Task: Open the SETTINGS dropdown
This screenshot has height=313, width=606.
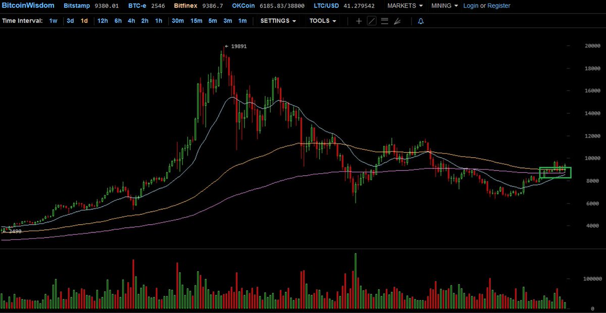Action: [x=277, y=21]
